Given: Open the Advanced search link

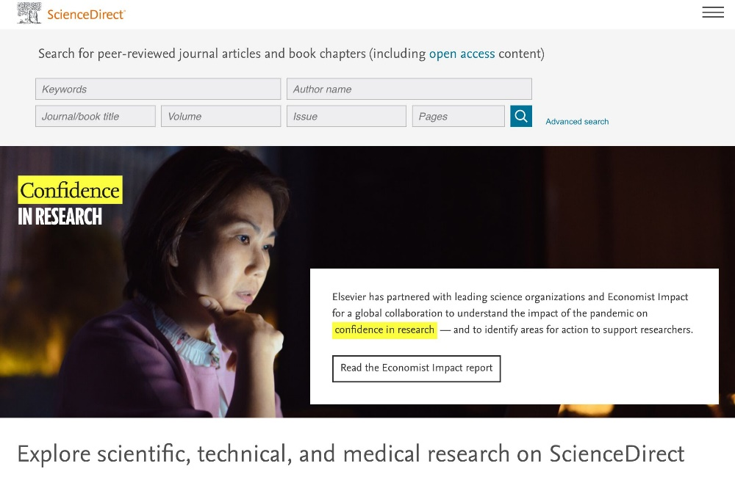Looking at the screenshot, I should tap(577, 122).
